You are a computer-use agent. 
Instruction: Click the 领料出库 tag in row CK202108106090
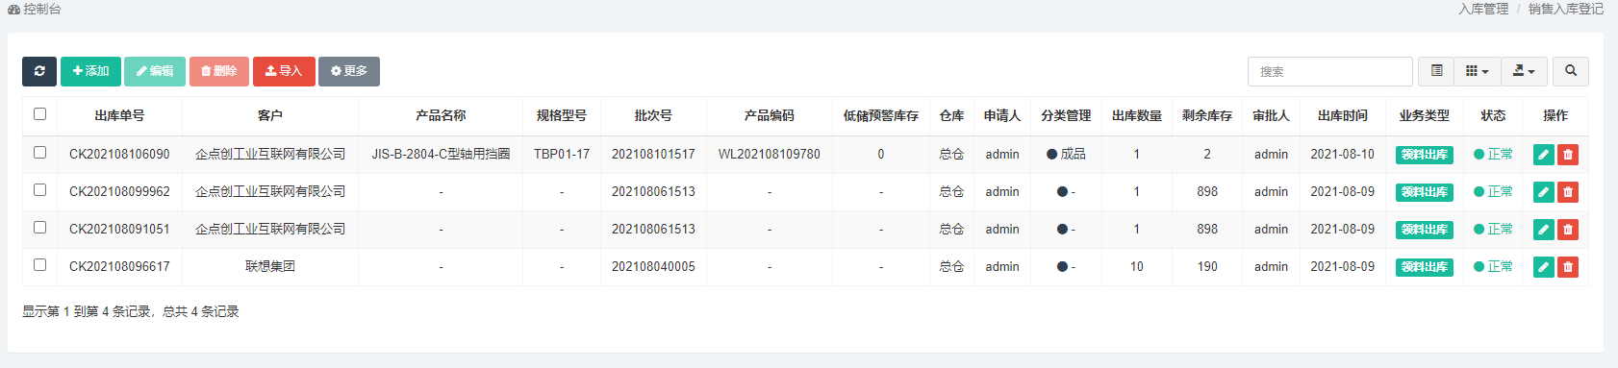1425,155
